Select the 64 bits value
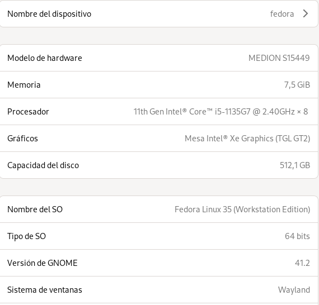Image resolution: width=319 pixels, height=305 pixels. pos(297,236)
